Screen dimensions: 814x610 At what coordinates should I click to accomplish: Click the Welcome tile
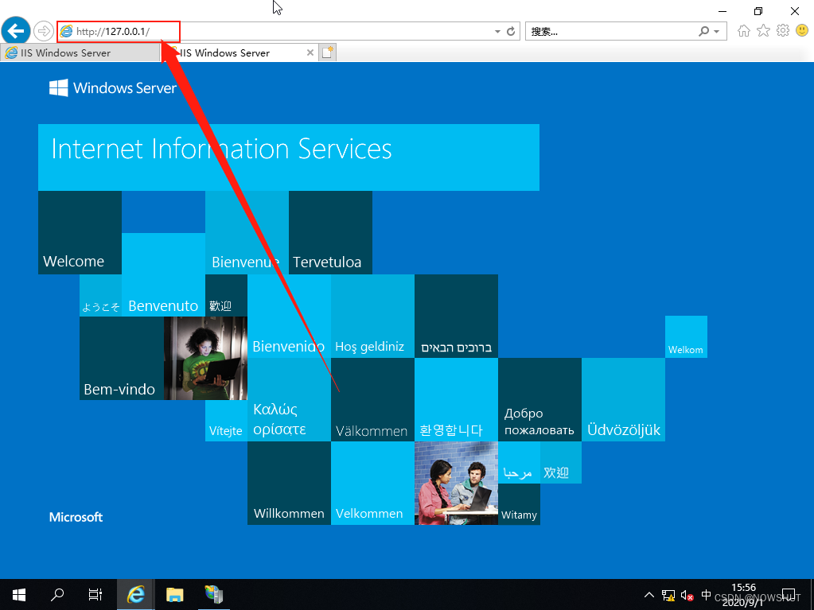tap(80, 233)
